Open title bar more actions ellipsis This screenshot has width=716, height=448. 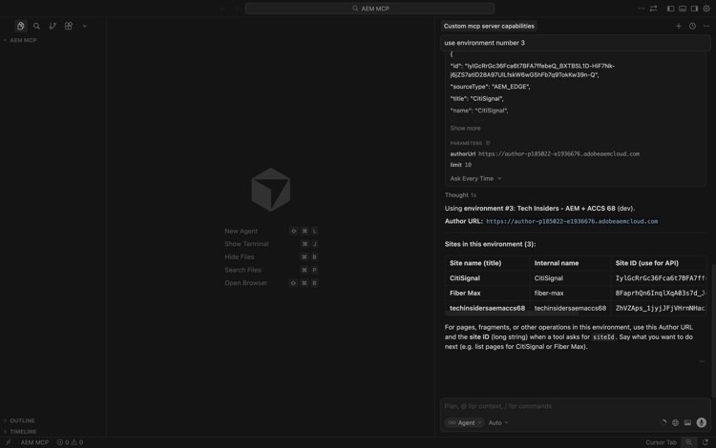pos(642,9)
